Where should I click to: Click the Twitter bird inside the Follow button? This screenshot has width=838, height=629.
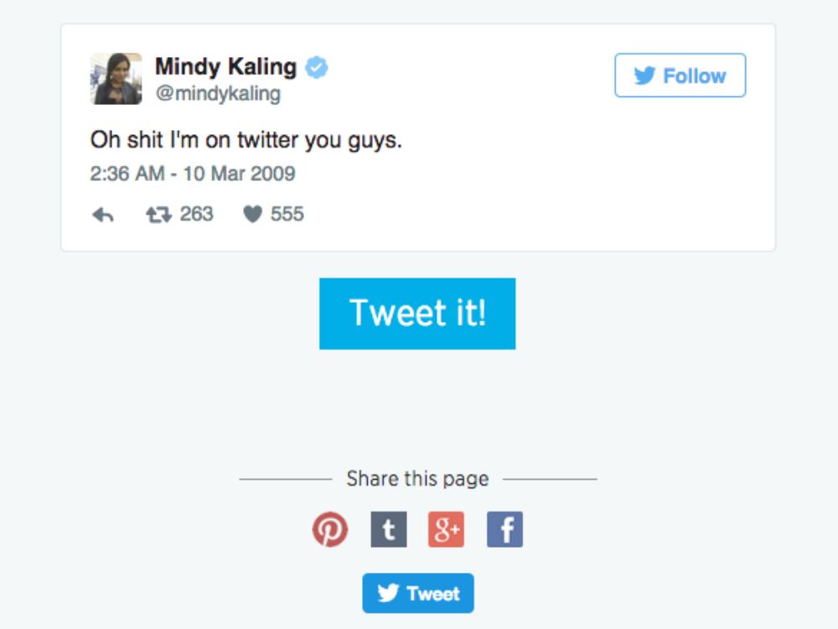(644, 76)
